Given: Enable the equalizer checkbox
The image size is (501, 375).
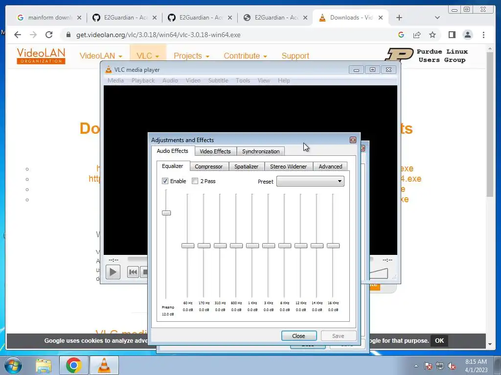Looking at the screenshot, I should point(165,181).
